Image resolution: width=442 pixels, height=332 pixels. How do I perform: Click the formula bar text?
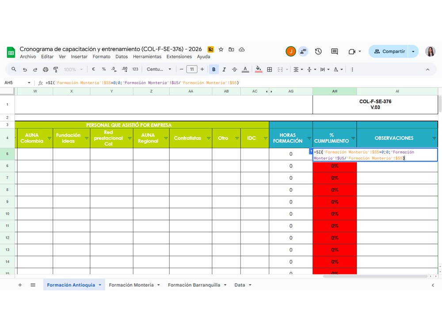click(142, 83)
